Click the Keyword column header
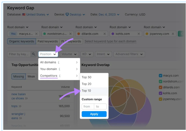Image resolution: width=186 pixels, height=131 pixels. click(x=17, y=87)
